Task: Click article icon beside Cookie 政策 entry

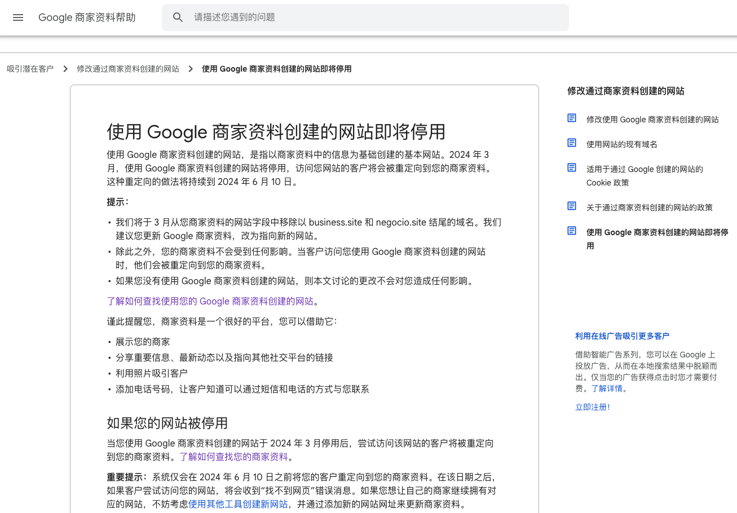Action: point(572,168)
